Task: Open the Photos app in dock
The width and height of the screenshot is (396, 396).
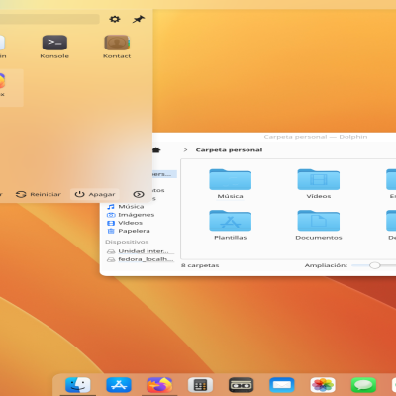Action: [323, 385]
